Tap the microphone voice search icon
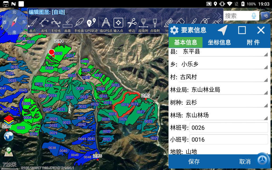 254,16
